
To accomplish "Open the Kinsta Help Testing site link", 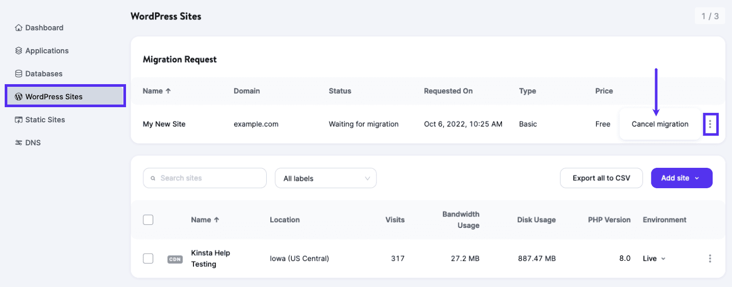I will point(211,258).
